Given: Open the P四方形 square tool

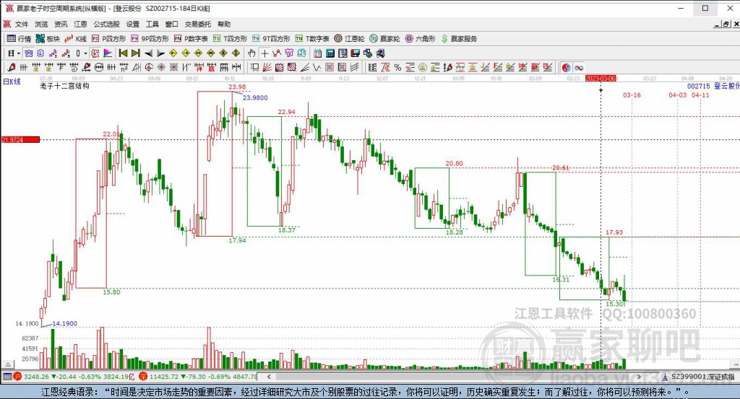Looking at the screenshot, I should [108, 39].
